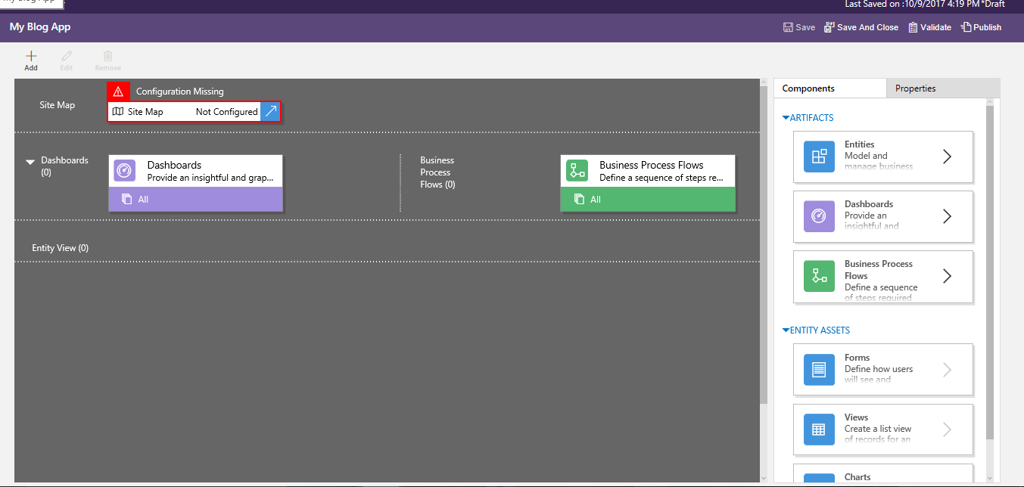Select the Save And Close icon
1024x487 pixels.
[830, 26]
